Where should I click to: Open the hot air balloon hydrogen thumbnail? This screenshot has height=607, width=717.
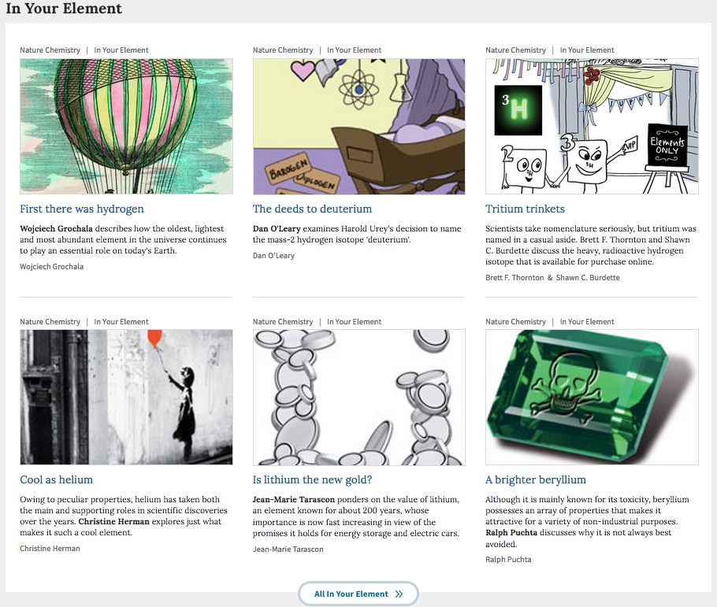click(x=126, y=126)
